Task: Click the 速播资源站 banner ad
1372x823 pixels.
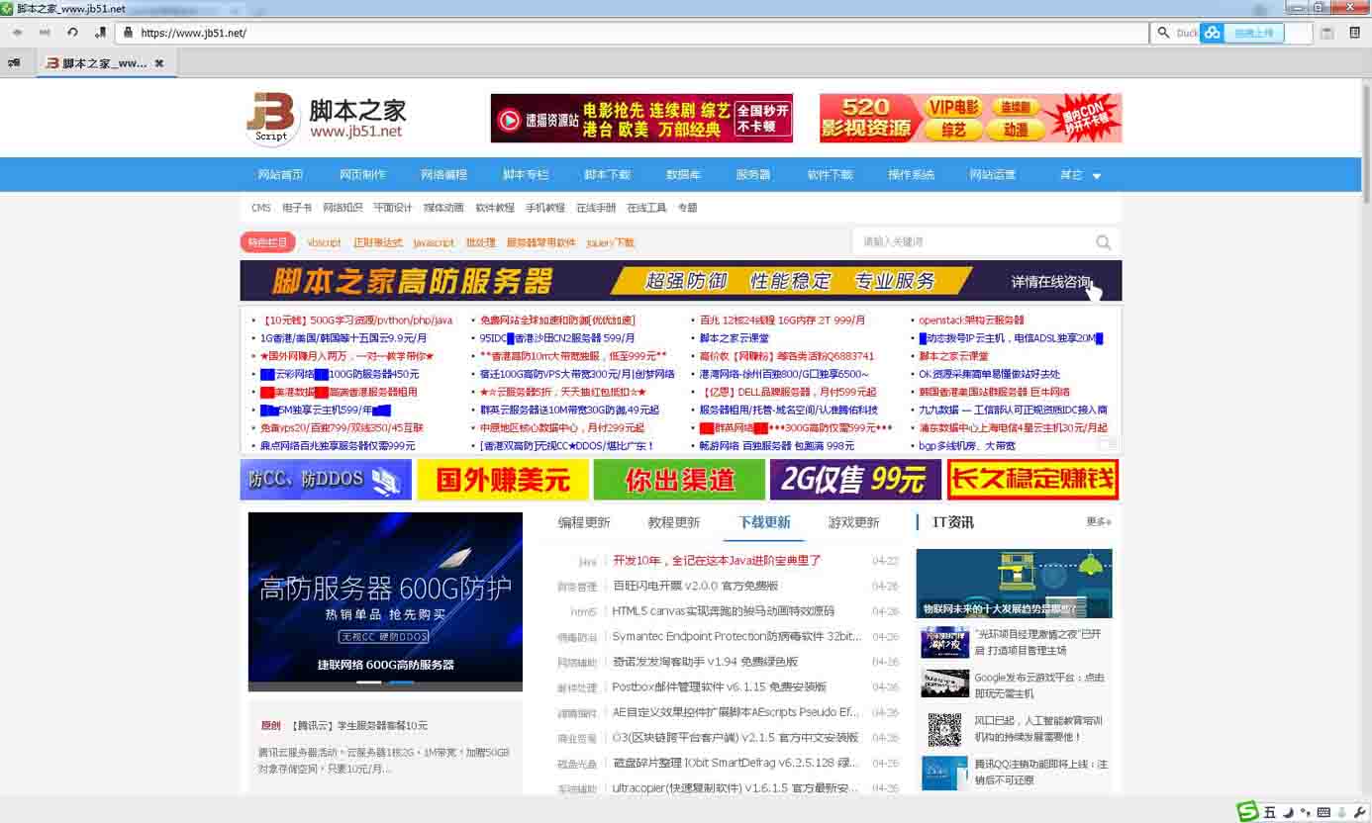Action: (x=641, y=118)
